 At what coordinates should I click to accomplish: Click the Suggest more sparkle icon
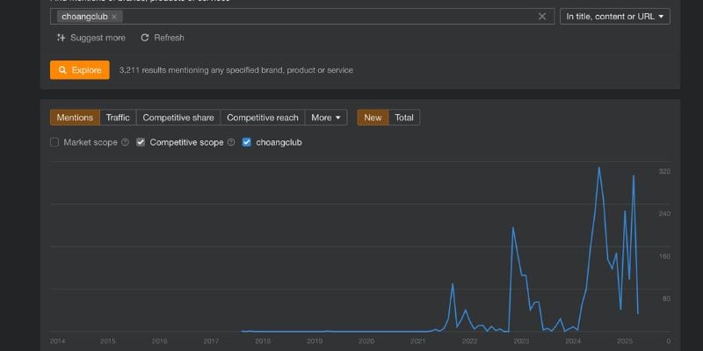[x=62, y=38]
